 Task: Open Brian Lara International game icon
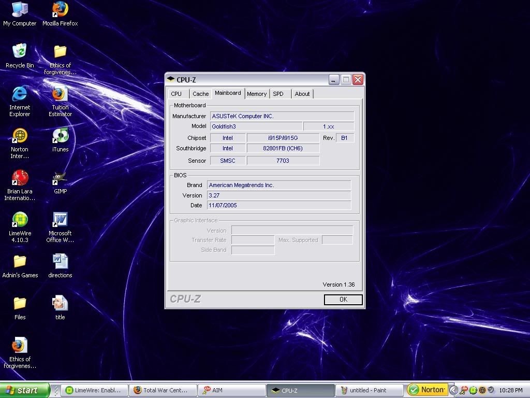[20, 178]
